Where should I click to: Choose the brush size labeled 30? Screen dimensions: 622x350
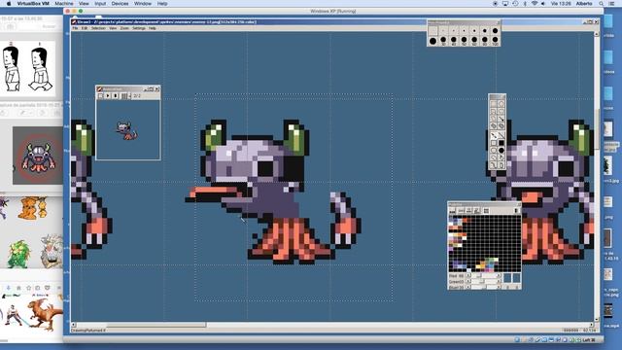coord(443,41)
